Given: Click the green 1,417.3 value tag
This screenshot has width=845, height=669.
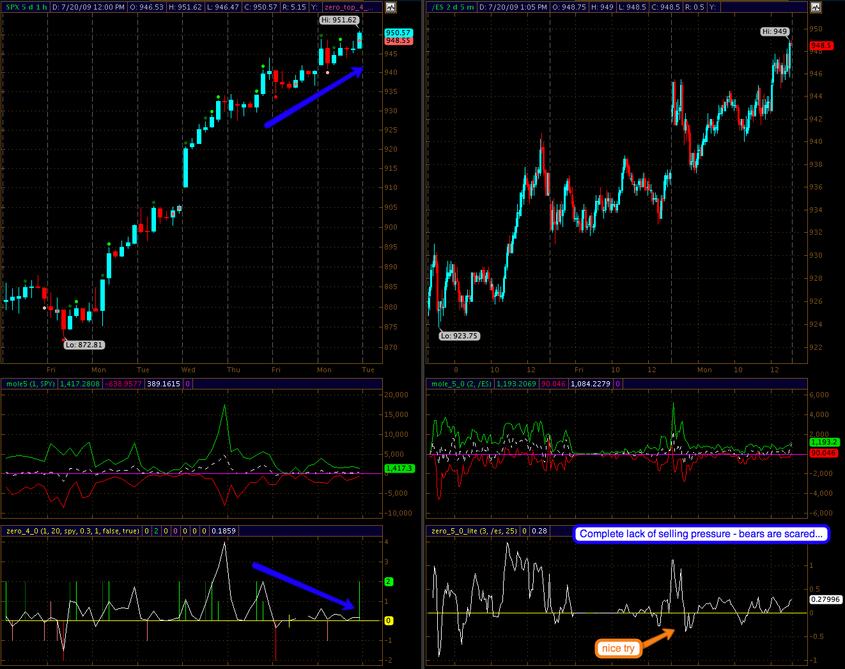Looking at the screenshot, I should tap(399, 469).
